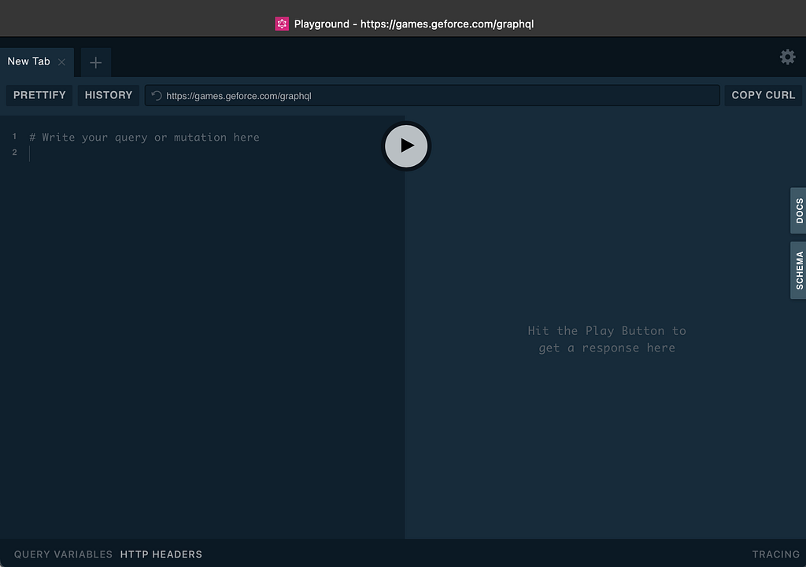Screen dimensions: 806x567
Task: Add a new tab with the plus icon
Action: tap(95, 63)
